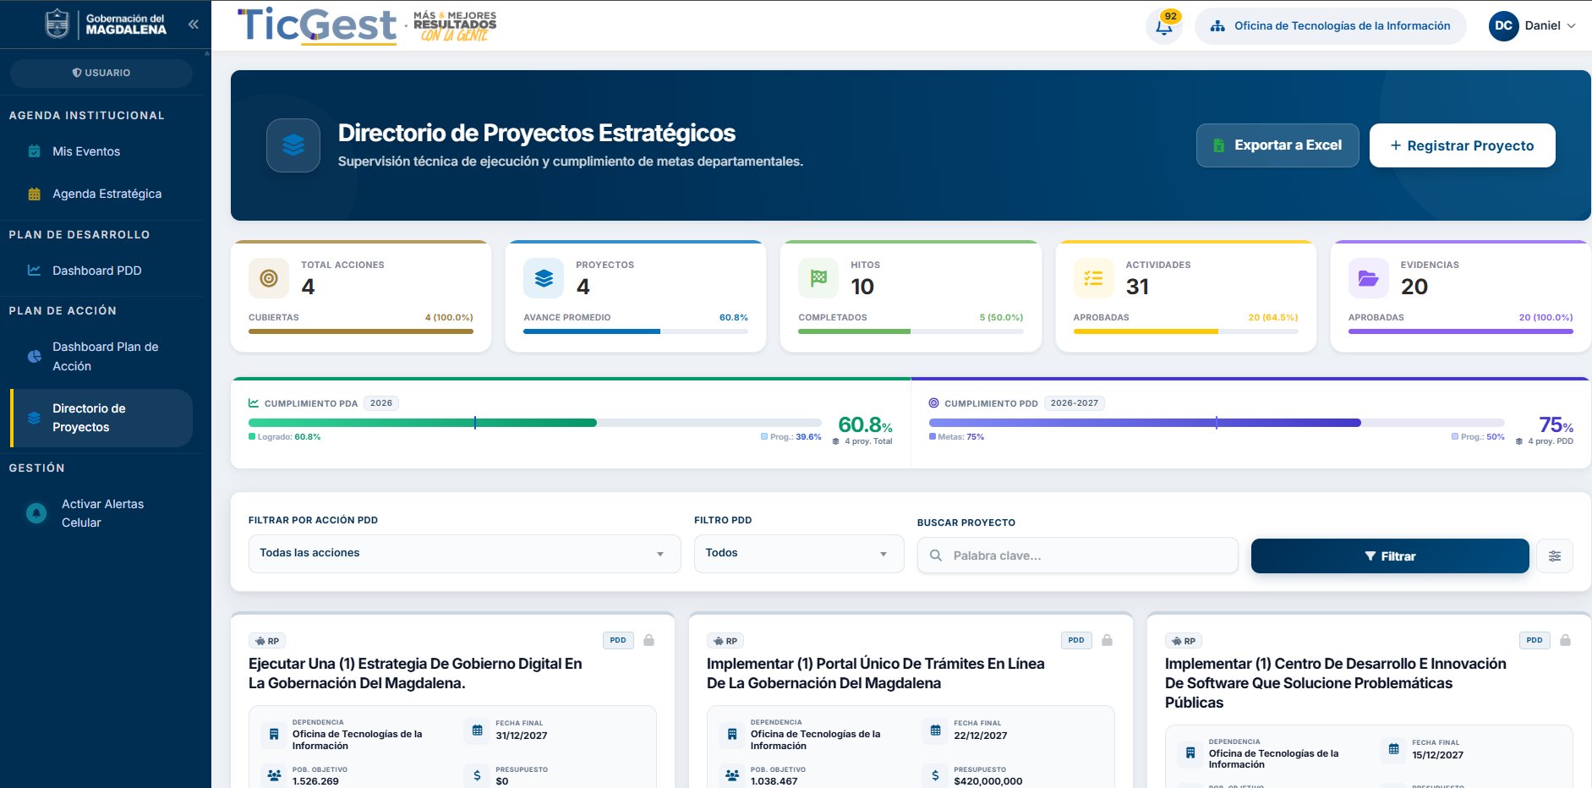Click the checkered flag icon on Hitos card
The width and height of the screenshot is (1592, 788).
tap(818, 278)
